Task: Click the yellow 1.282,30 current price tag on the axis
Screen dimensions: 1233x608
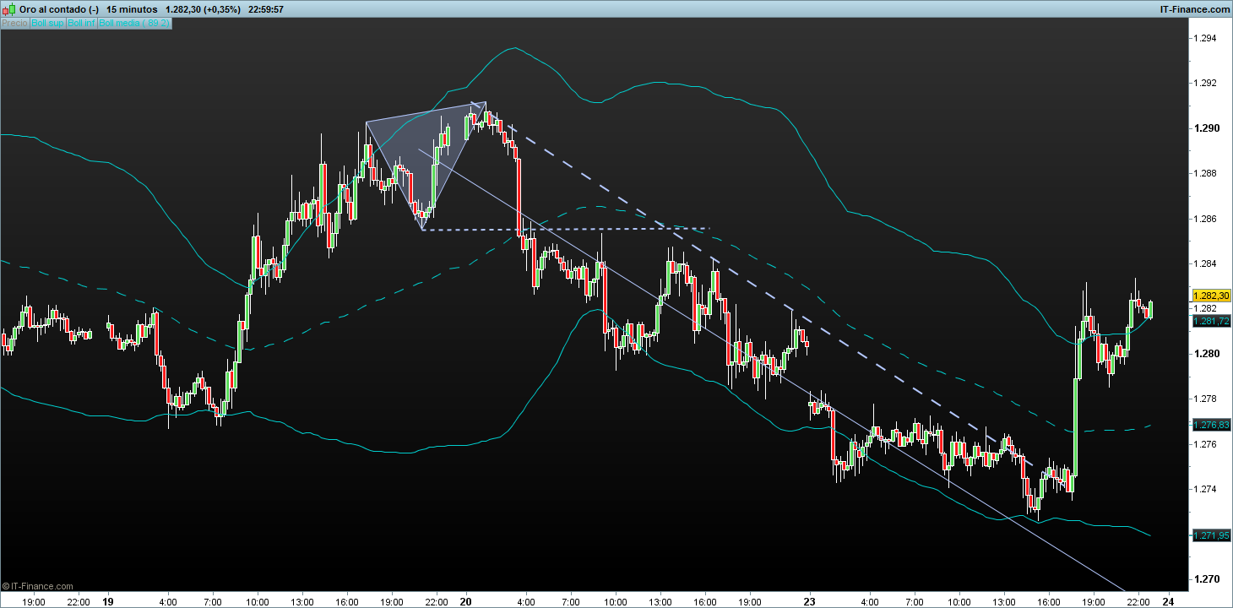Action: (x=1212, y=296)
